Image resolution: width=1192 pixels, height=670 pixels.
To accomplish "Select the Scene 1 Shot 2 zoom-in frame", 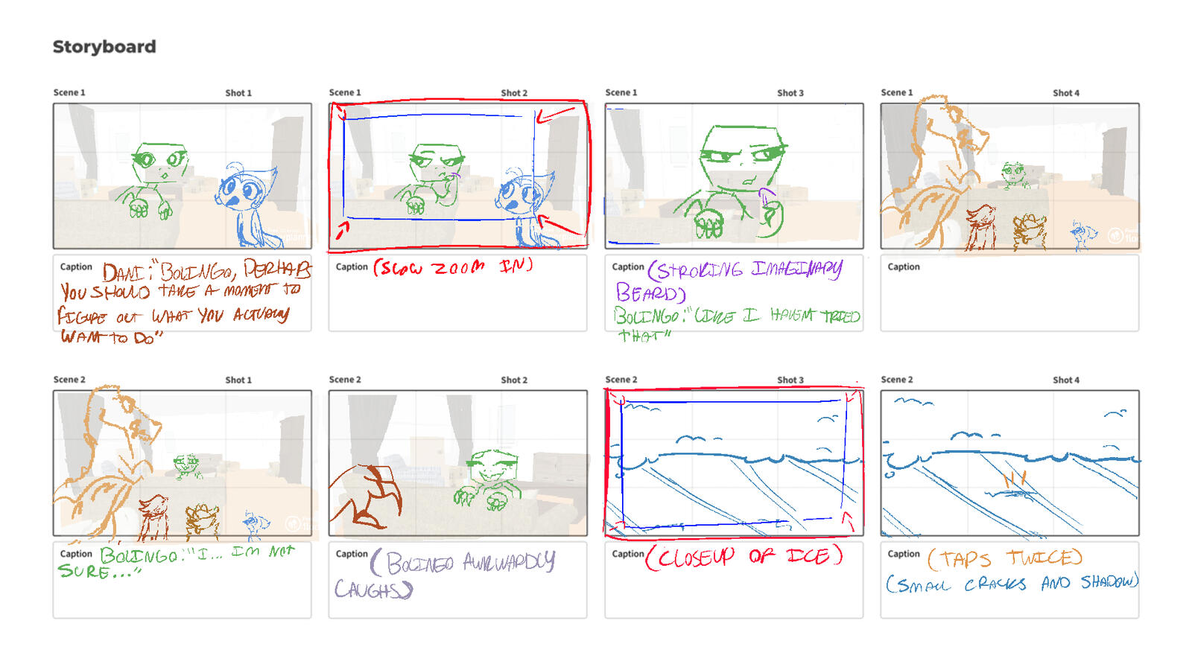I will pos(458,176).
